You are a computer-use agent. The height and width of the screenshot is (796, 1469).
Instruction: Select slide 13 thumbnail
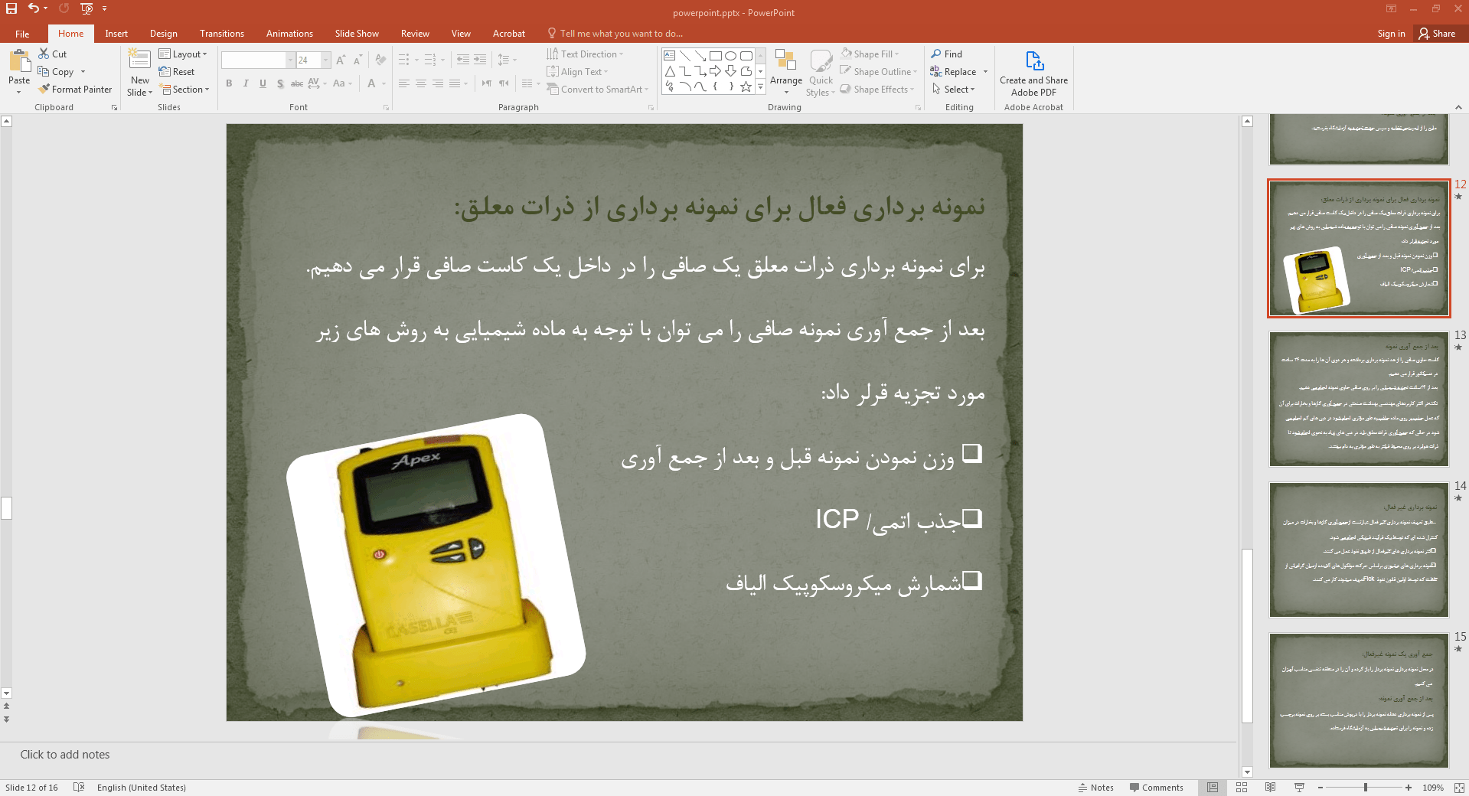click(1359, 399)
